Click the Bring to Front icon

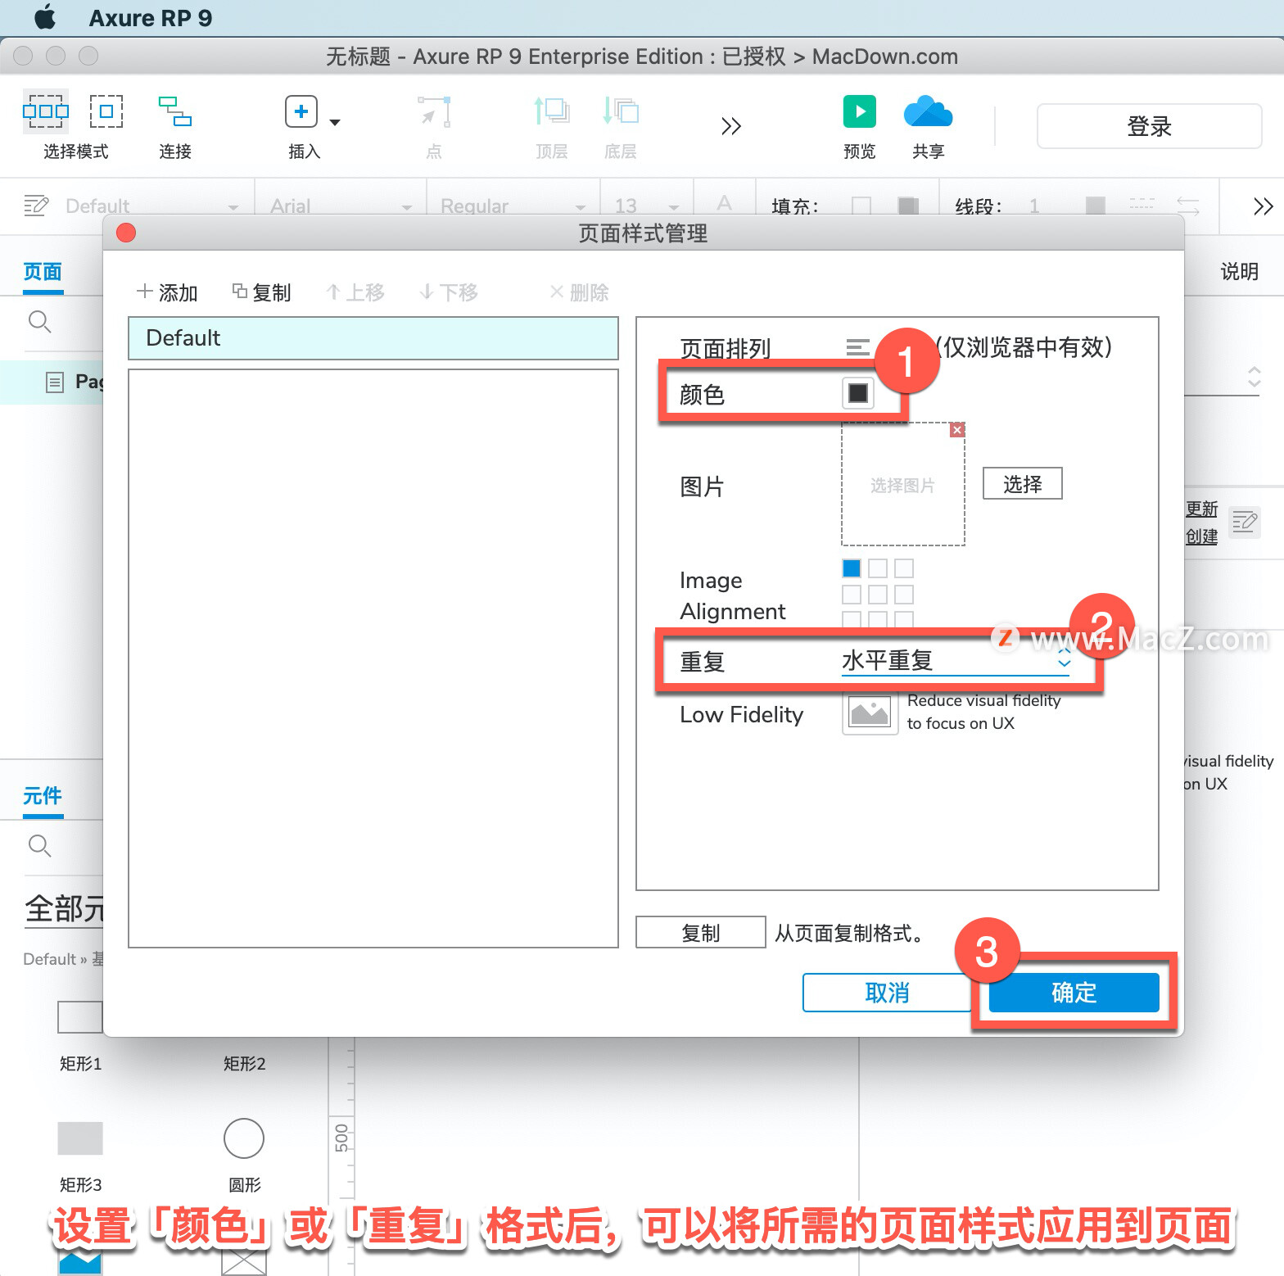551,111
